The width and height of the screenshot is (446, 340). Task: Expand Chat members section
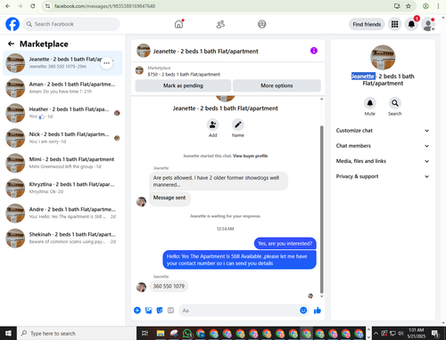383,146
